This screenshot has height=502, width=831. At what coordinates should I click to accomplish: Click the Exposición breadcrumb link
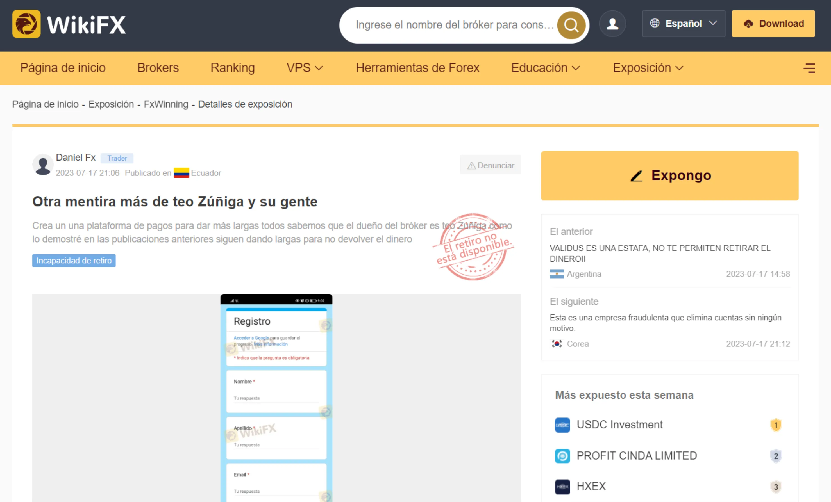(111, 104)
